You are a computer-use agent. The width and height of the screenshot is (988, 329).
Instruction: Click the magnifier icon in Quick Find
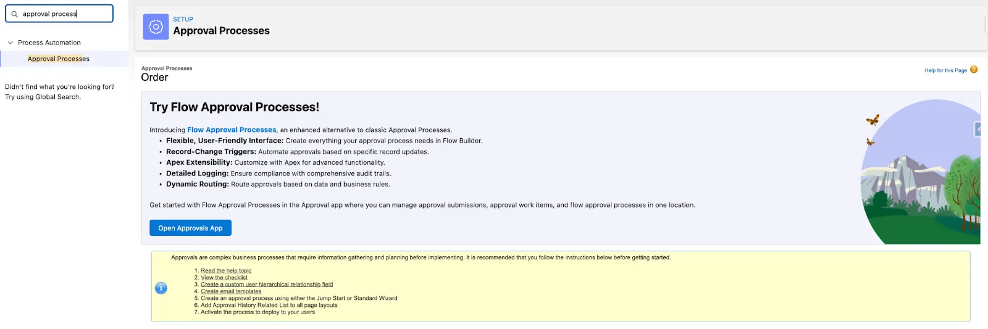tap(15, 14)
